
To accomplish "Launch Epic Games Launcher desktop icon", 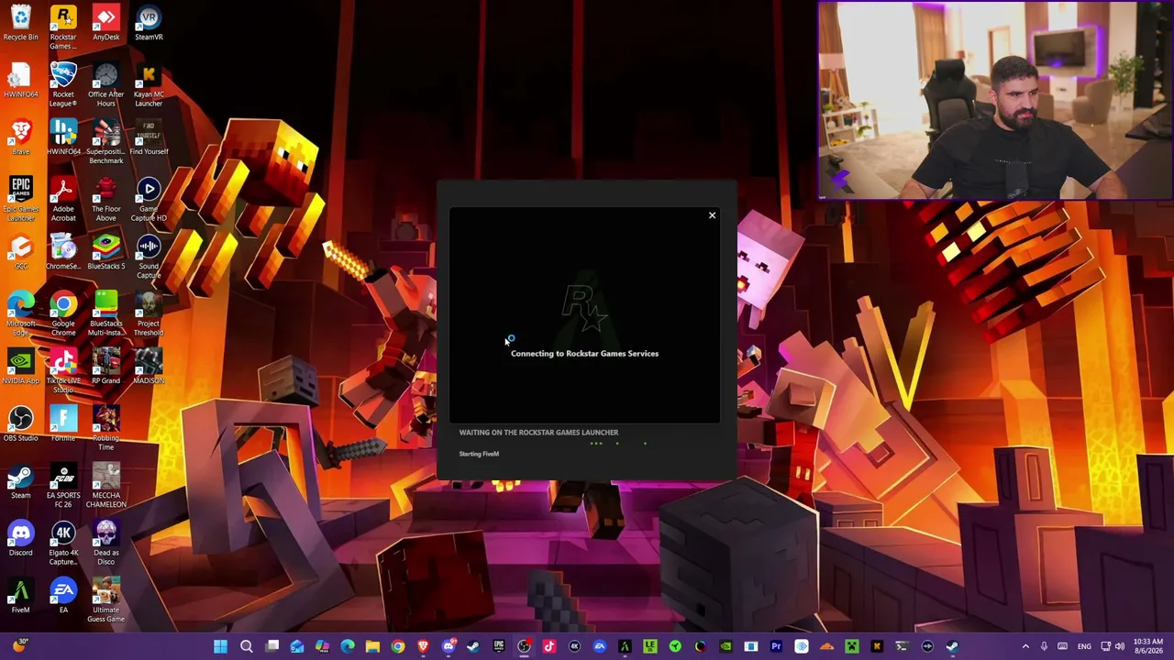I will click(x=20, y=200).
